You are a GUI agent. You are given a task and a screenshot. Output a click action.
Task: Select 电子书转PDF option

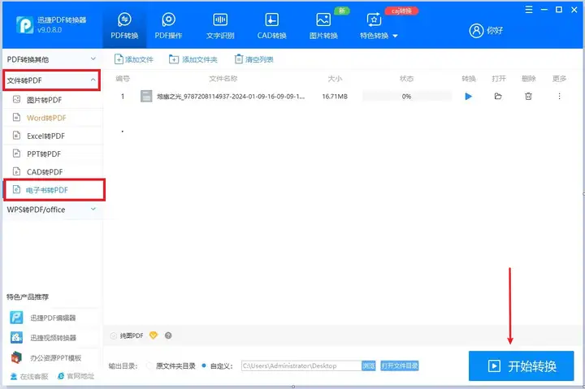point(54,190)
